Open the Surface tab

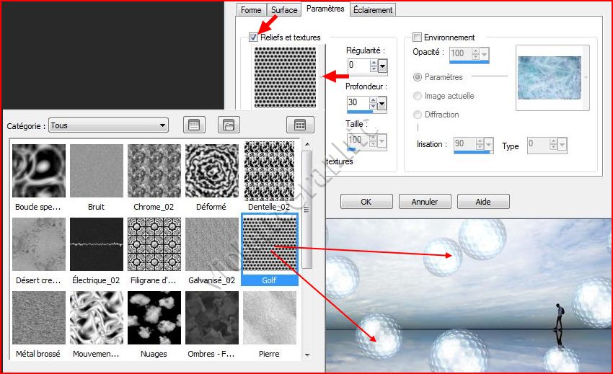[283, 10]
